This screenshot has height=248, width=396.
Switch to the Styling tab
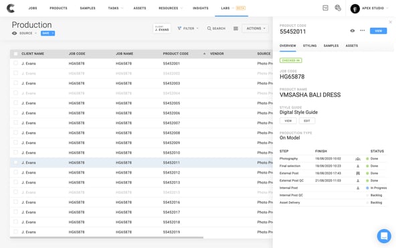click(310, 46)
